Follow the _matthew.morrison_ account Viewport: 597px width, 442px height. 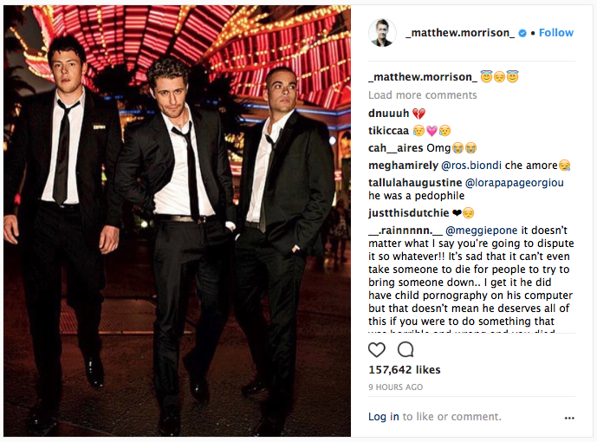coord(556,33)
